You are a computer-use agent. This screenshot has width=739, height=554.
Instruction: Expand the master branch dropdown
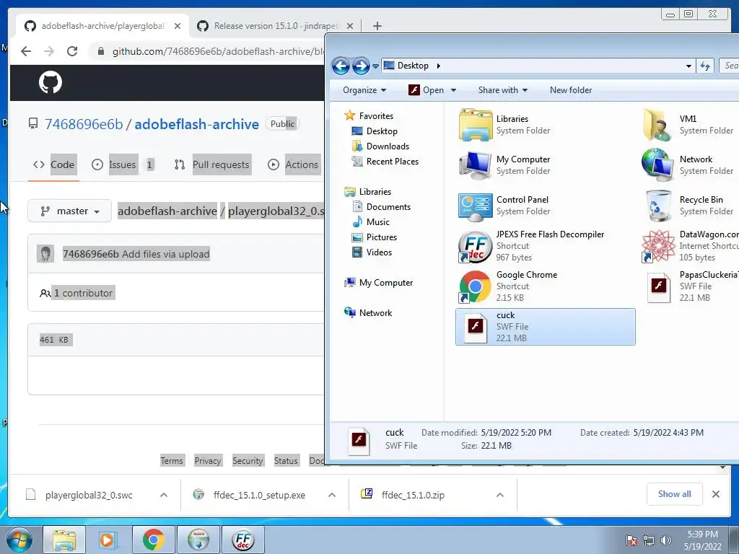tap(70, 211)
